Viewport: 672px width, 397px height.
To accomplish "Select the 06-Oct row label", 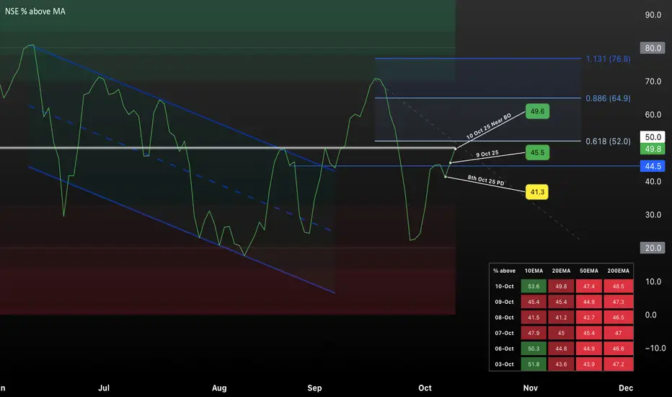I will coord(504,349).
